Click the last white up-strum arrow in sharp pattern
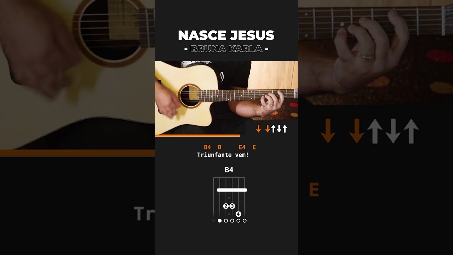This screenshot has height=255, width=453. (x=285, y=129)
